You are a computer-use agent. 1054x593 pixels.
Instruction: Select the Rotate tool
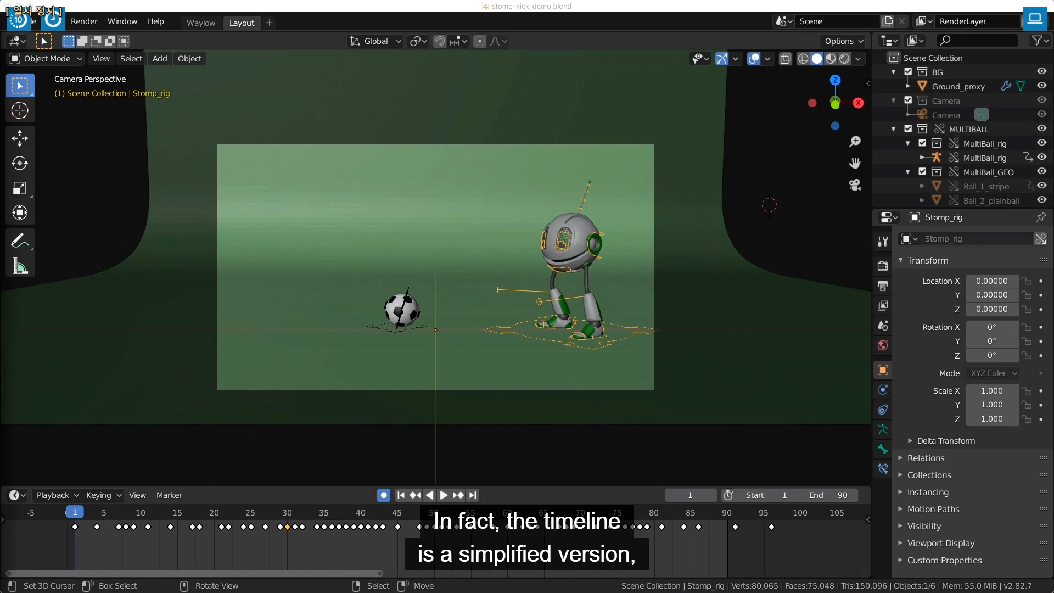pos(20,163)
